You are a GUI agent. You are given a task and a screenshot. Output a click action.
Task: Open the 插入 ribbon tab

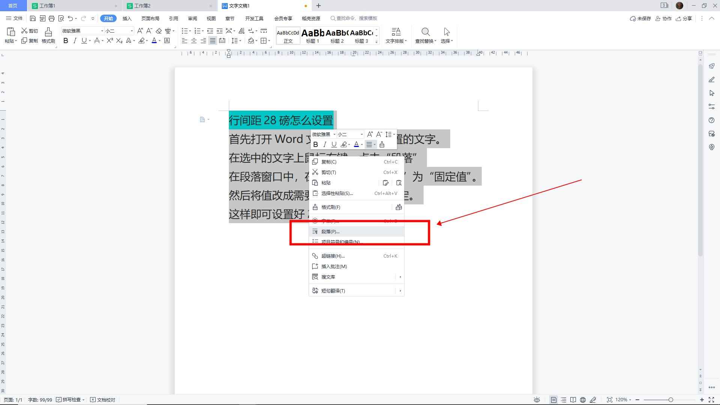click(127, 18)
